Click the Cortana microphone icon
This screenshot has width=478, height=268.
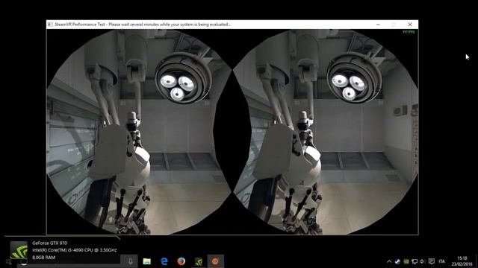131,261
